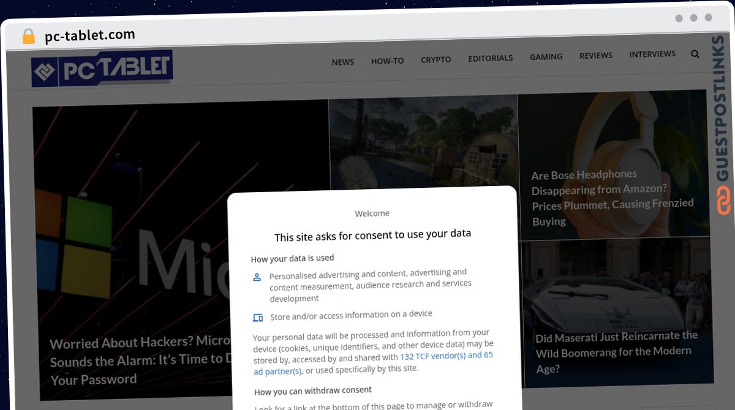Click the Welcome text in the dialog
This screenshot has width=735, height=410.
[x=372, y=214]
